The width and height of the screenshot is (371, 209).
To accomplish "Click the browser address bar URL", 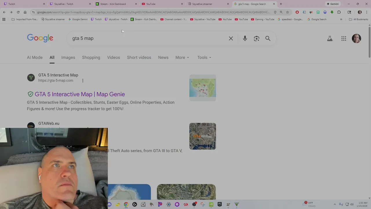I will coord(153,12).
